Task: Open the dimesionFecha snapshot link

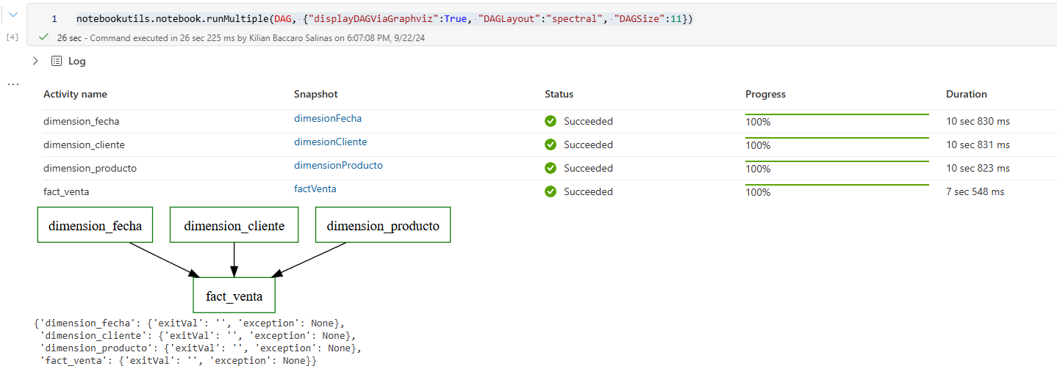Action: 328,118
